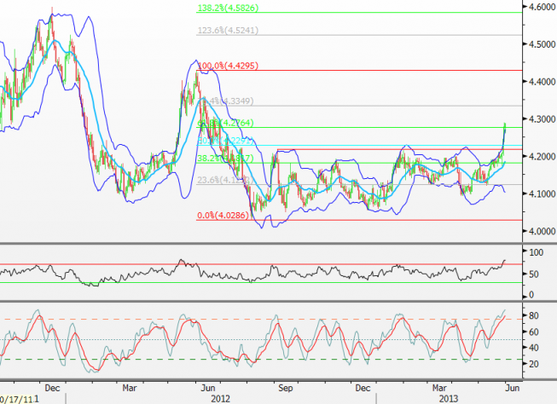557x404 pixels.
Task: Select the 38.2% Fibonacci level label
Action: (223, 159)
